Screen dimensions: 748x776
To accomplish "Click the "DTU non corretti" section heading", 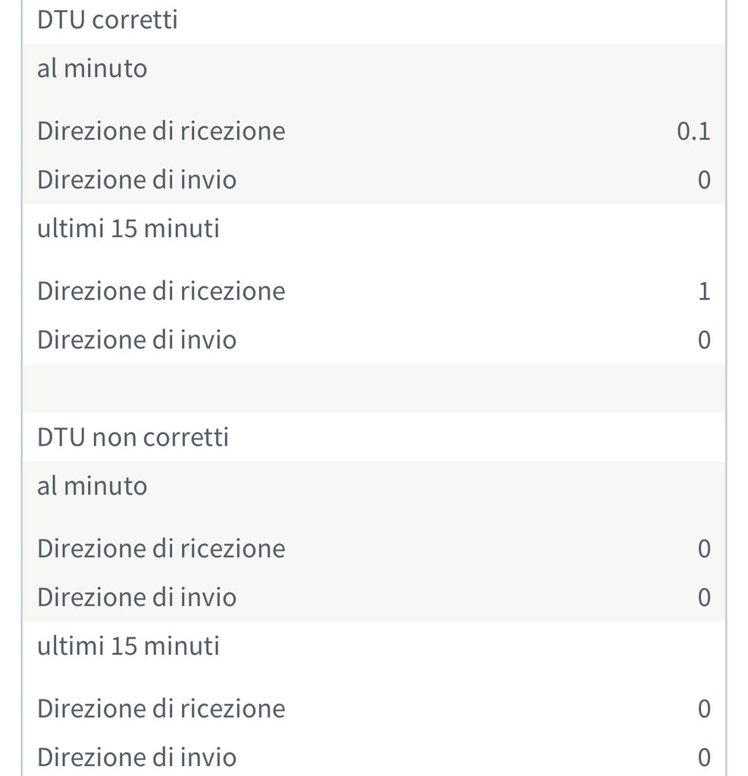I will point(133,437).
